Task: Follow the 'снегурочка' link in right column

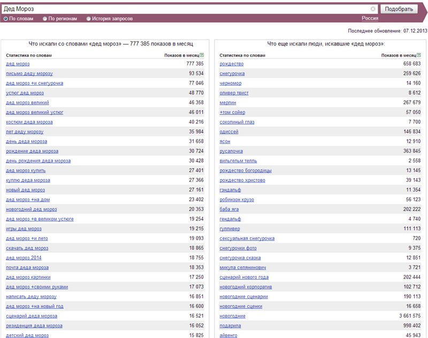Action: click(232, 74)
